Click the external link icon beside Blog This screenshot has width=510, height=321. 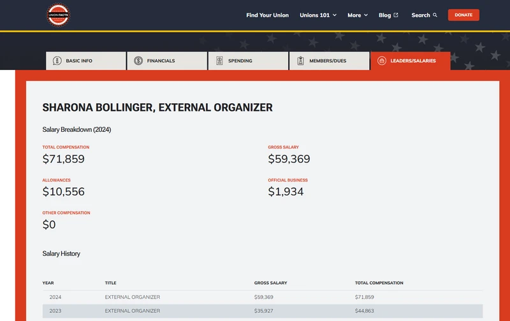coord(396,15)
